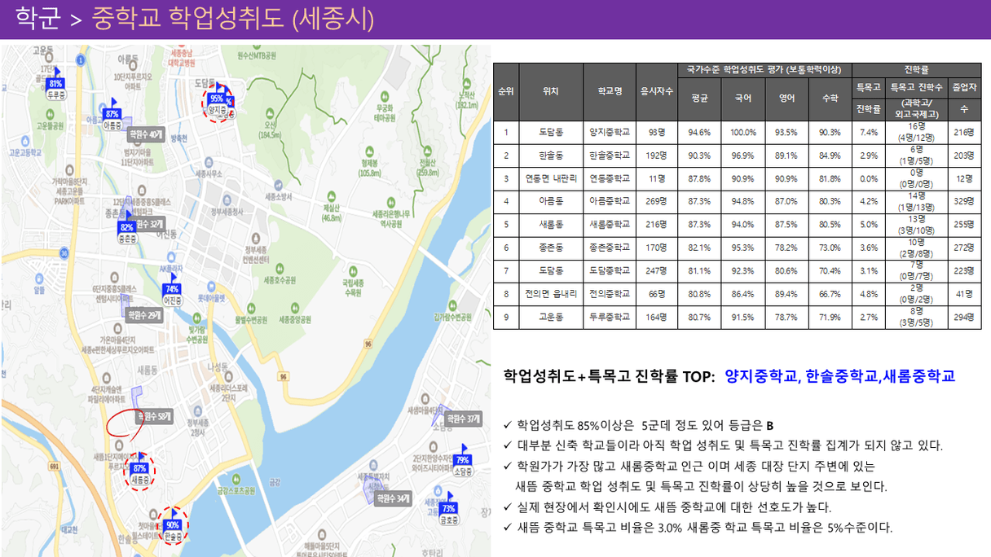This screenshot has width=991, height=557.
Task: Select the 두루중학교 table cell
Action: (610, 318)
